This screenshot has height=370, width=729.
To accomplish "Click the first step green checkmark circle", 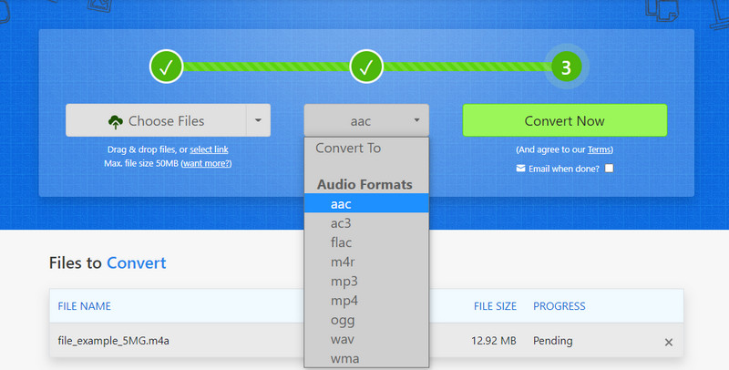I will [168, 67].
